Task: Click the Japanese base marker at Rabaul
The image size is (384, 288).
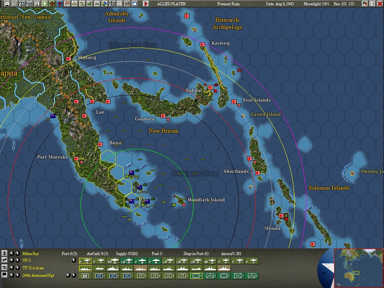Action: pyautogui.click(x=210, y=87)
